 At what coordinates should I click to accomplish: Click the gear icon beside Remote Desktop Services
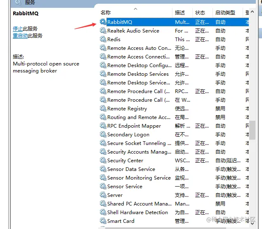click(x=103, y=74)
